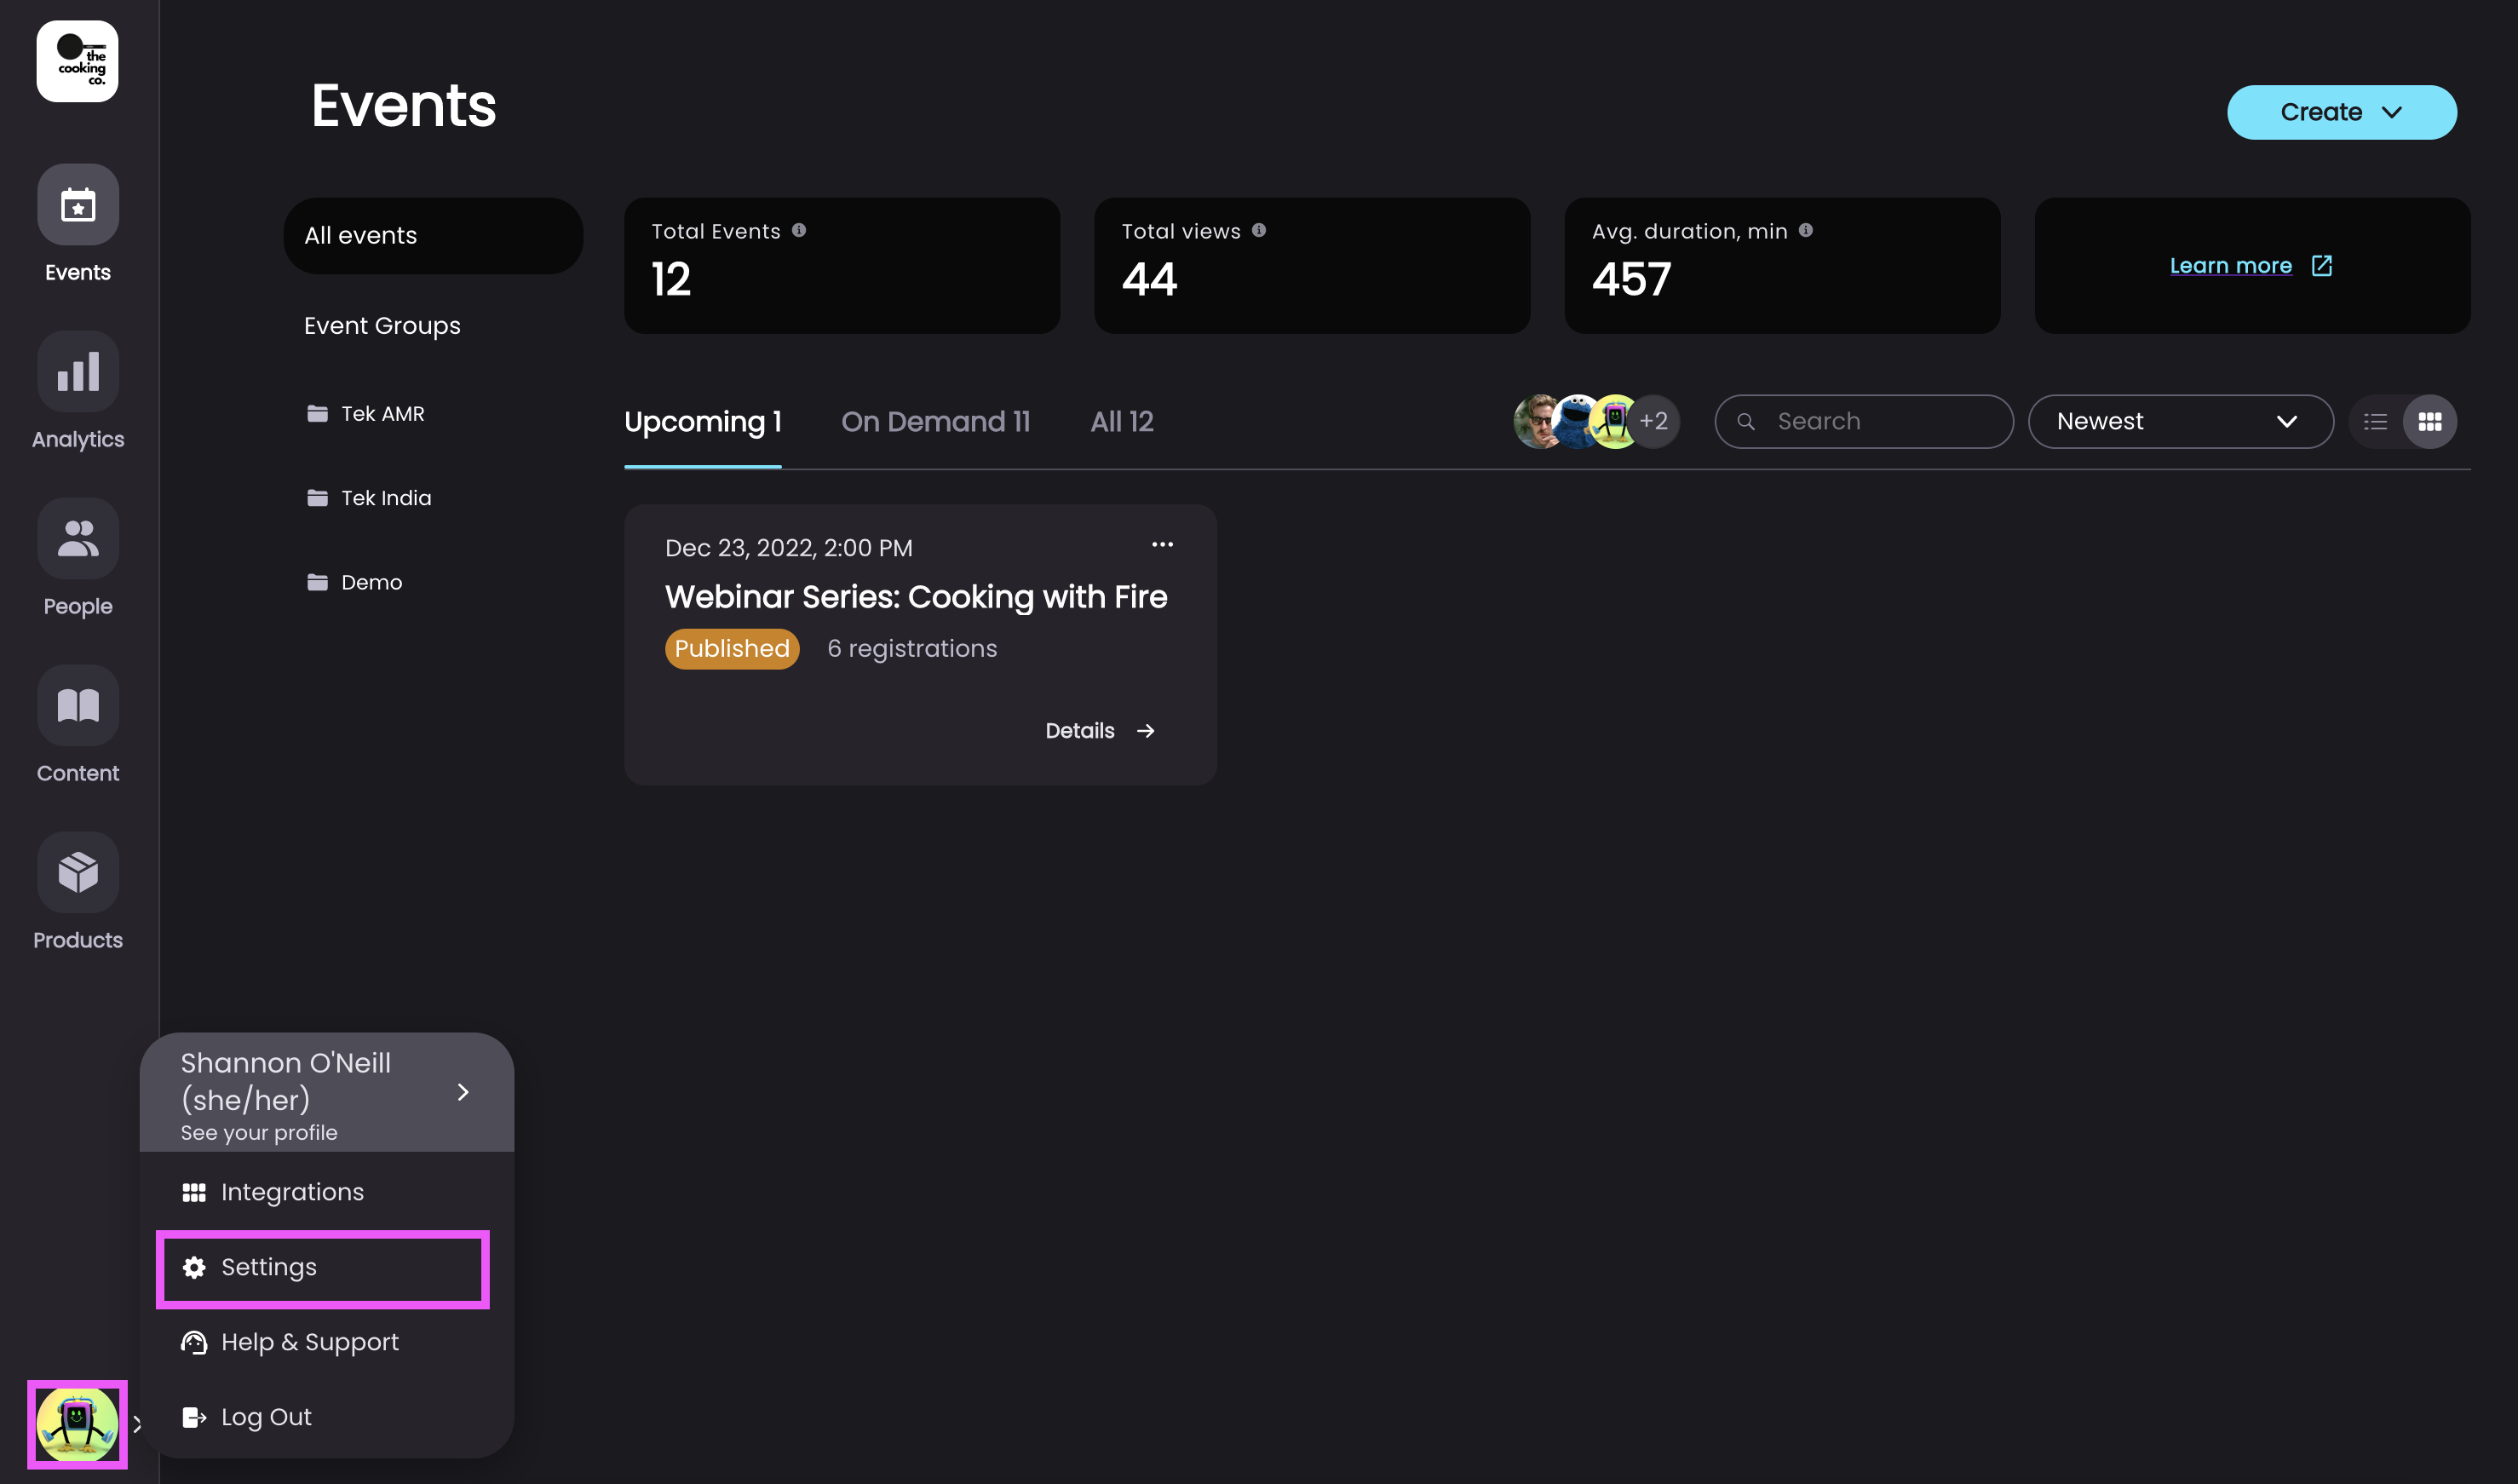The width and height of the screenshot is (2518, 1484).
Task: Expand Shannon O'Neill profile chevron
Action: 463,1093
